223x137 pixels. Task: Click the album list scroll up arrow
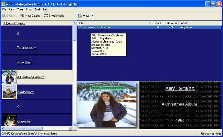(x=74, y=23)
